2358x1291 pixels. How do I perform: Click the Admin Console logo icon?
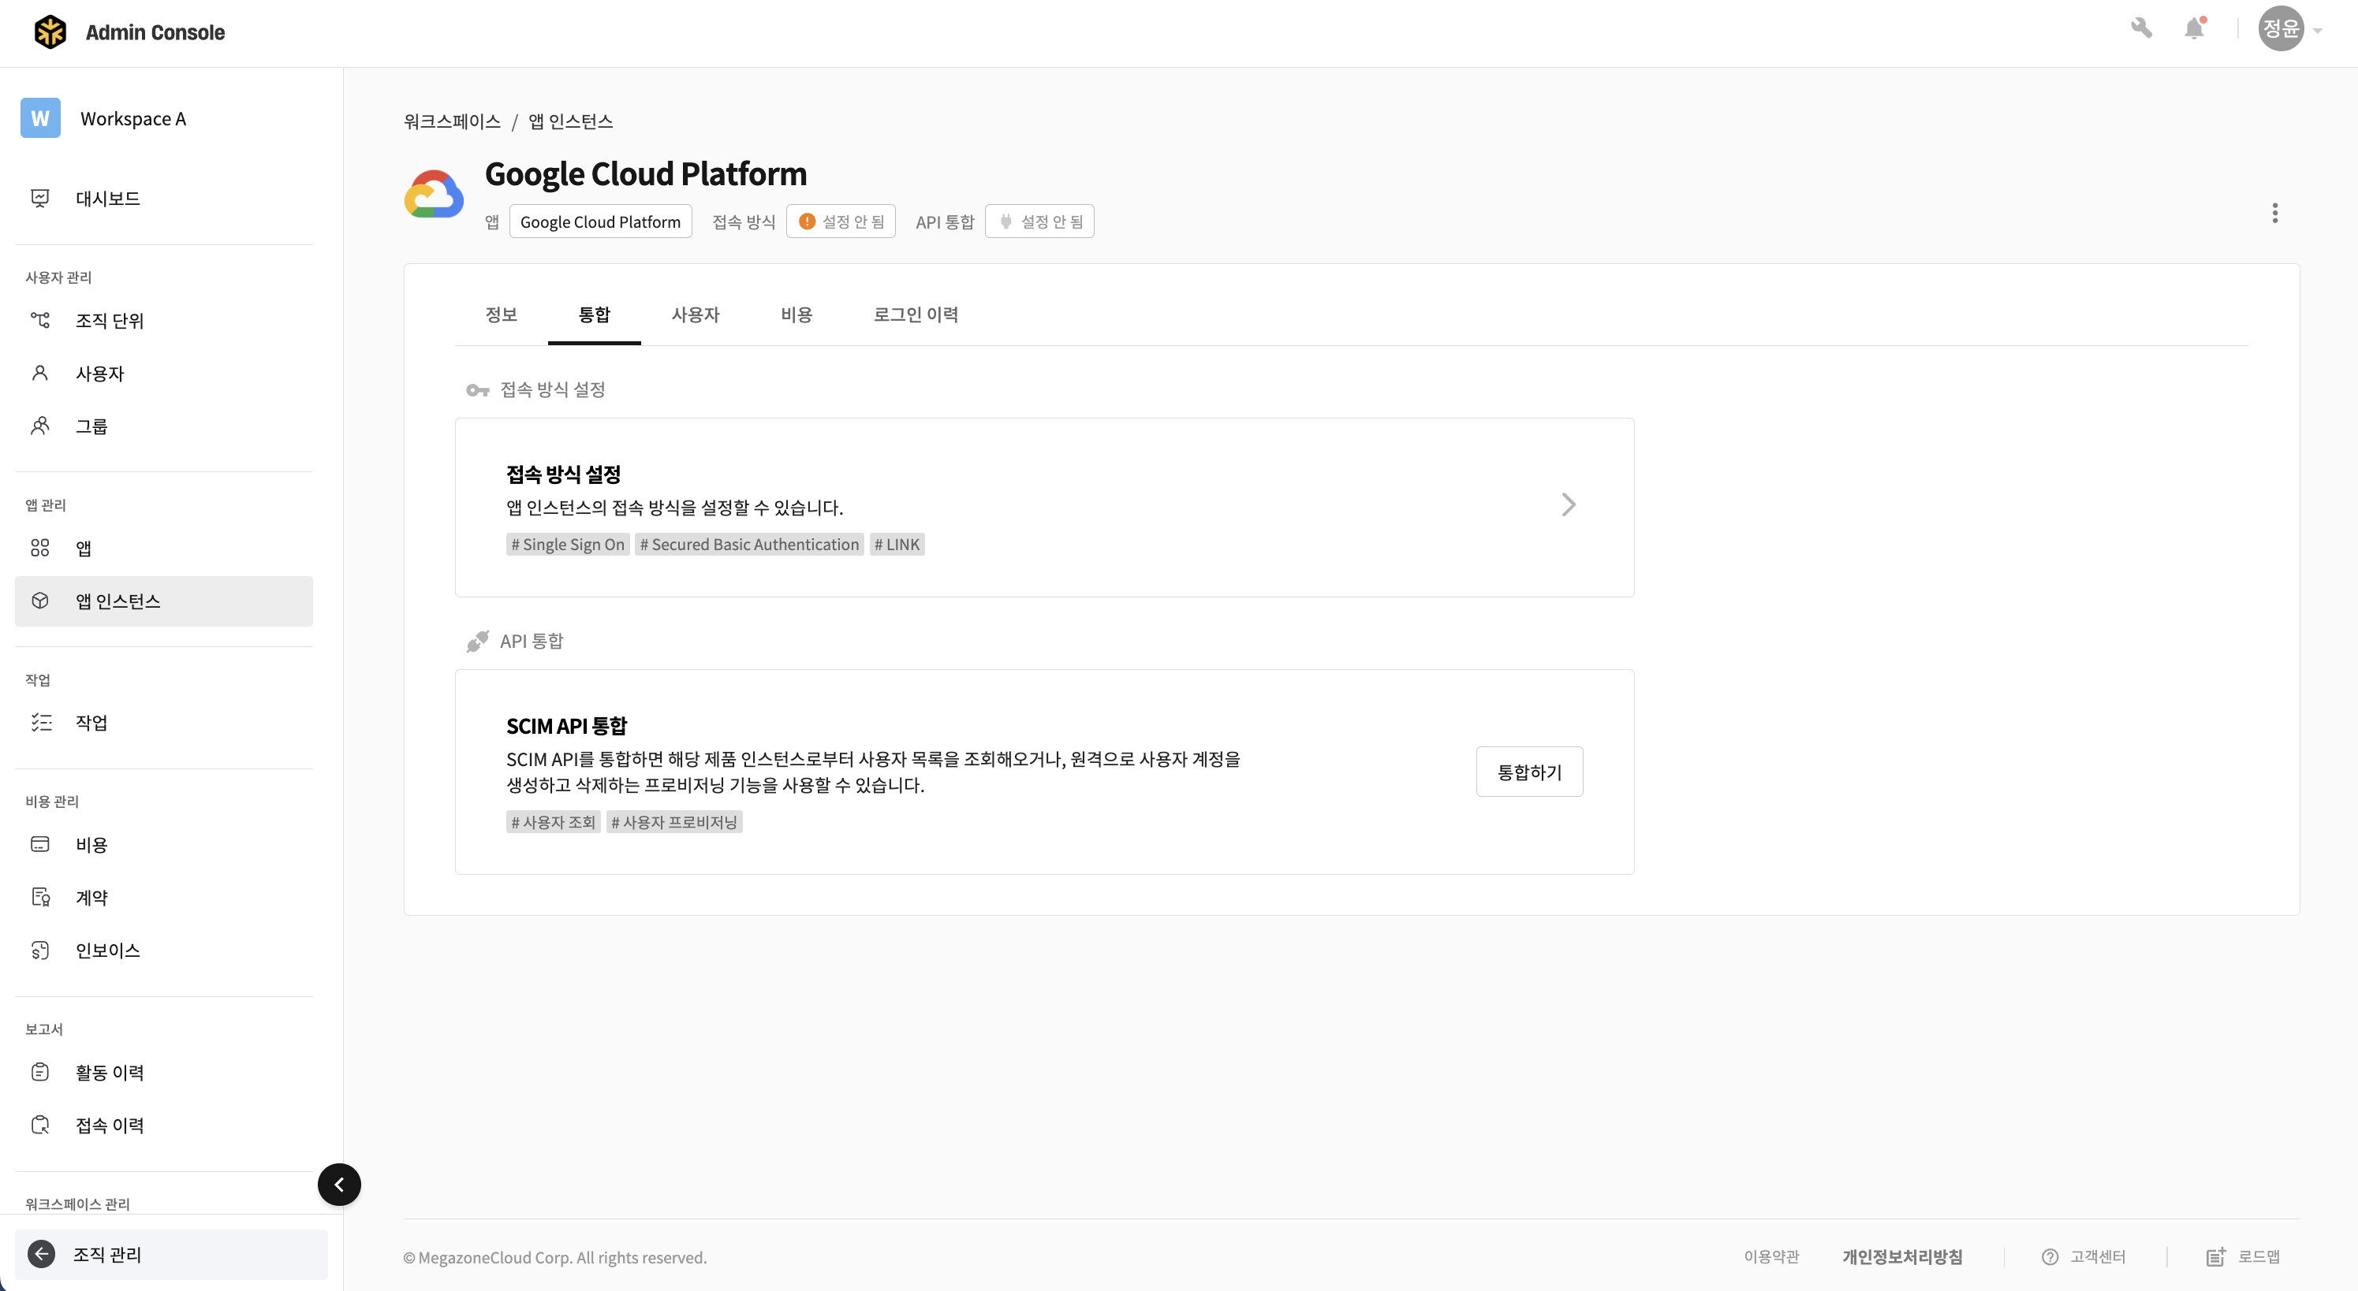pos(50,32)
